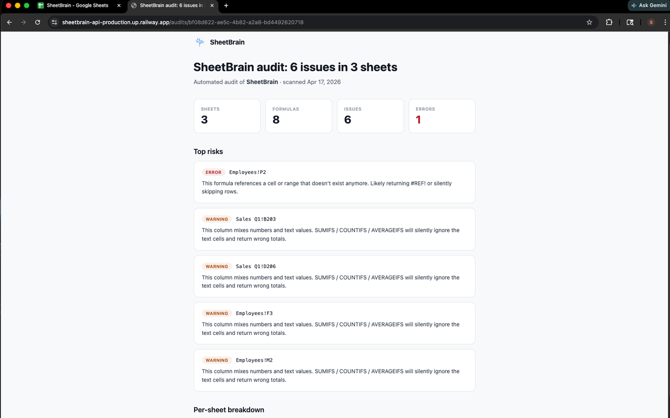Click the back navigation arrow

9,22
